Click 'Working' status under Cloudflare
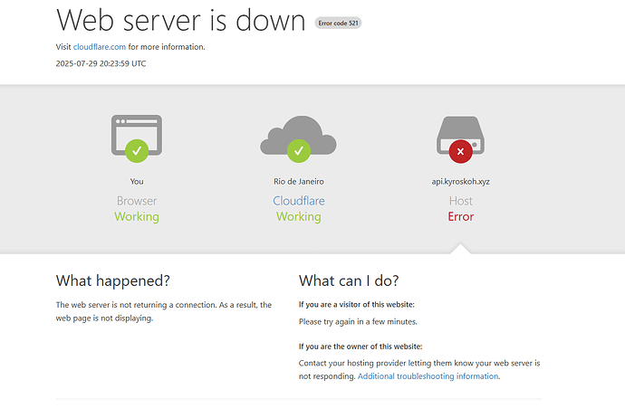Image resolution: width=625 pixels, height=418 pixels. (299, 217)
